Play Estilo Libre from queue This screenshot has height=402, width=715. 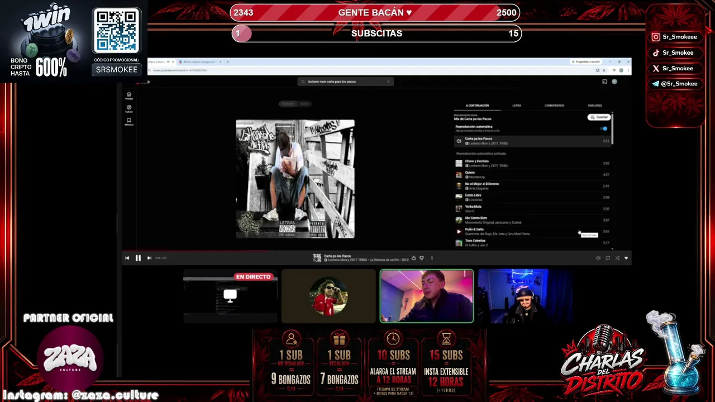tap(533, 197)
